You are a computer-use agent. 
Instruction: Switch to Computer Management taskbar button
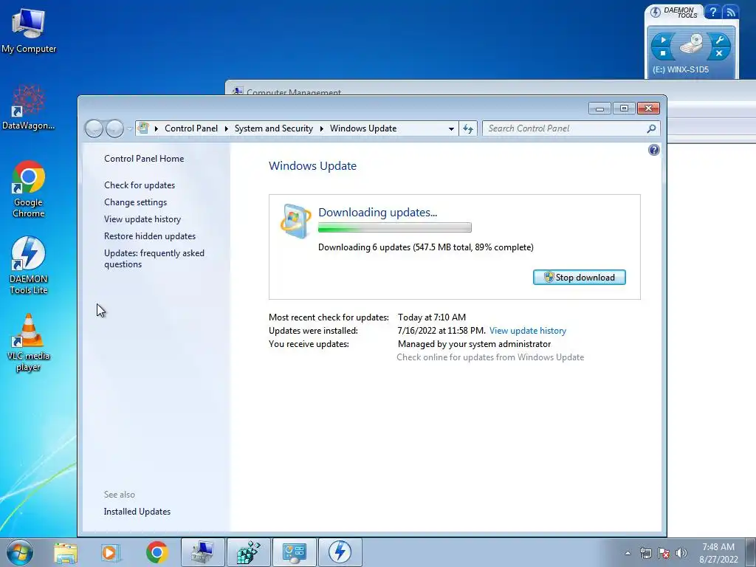tap(202, 552)
